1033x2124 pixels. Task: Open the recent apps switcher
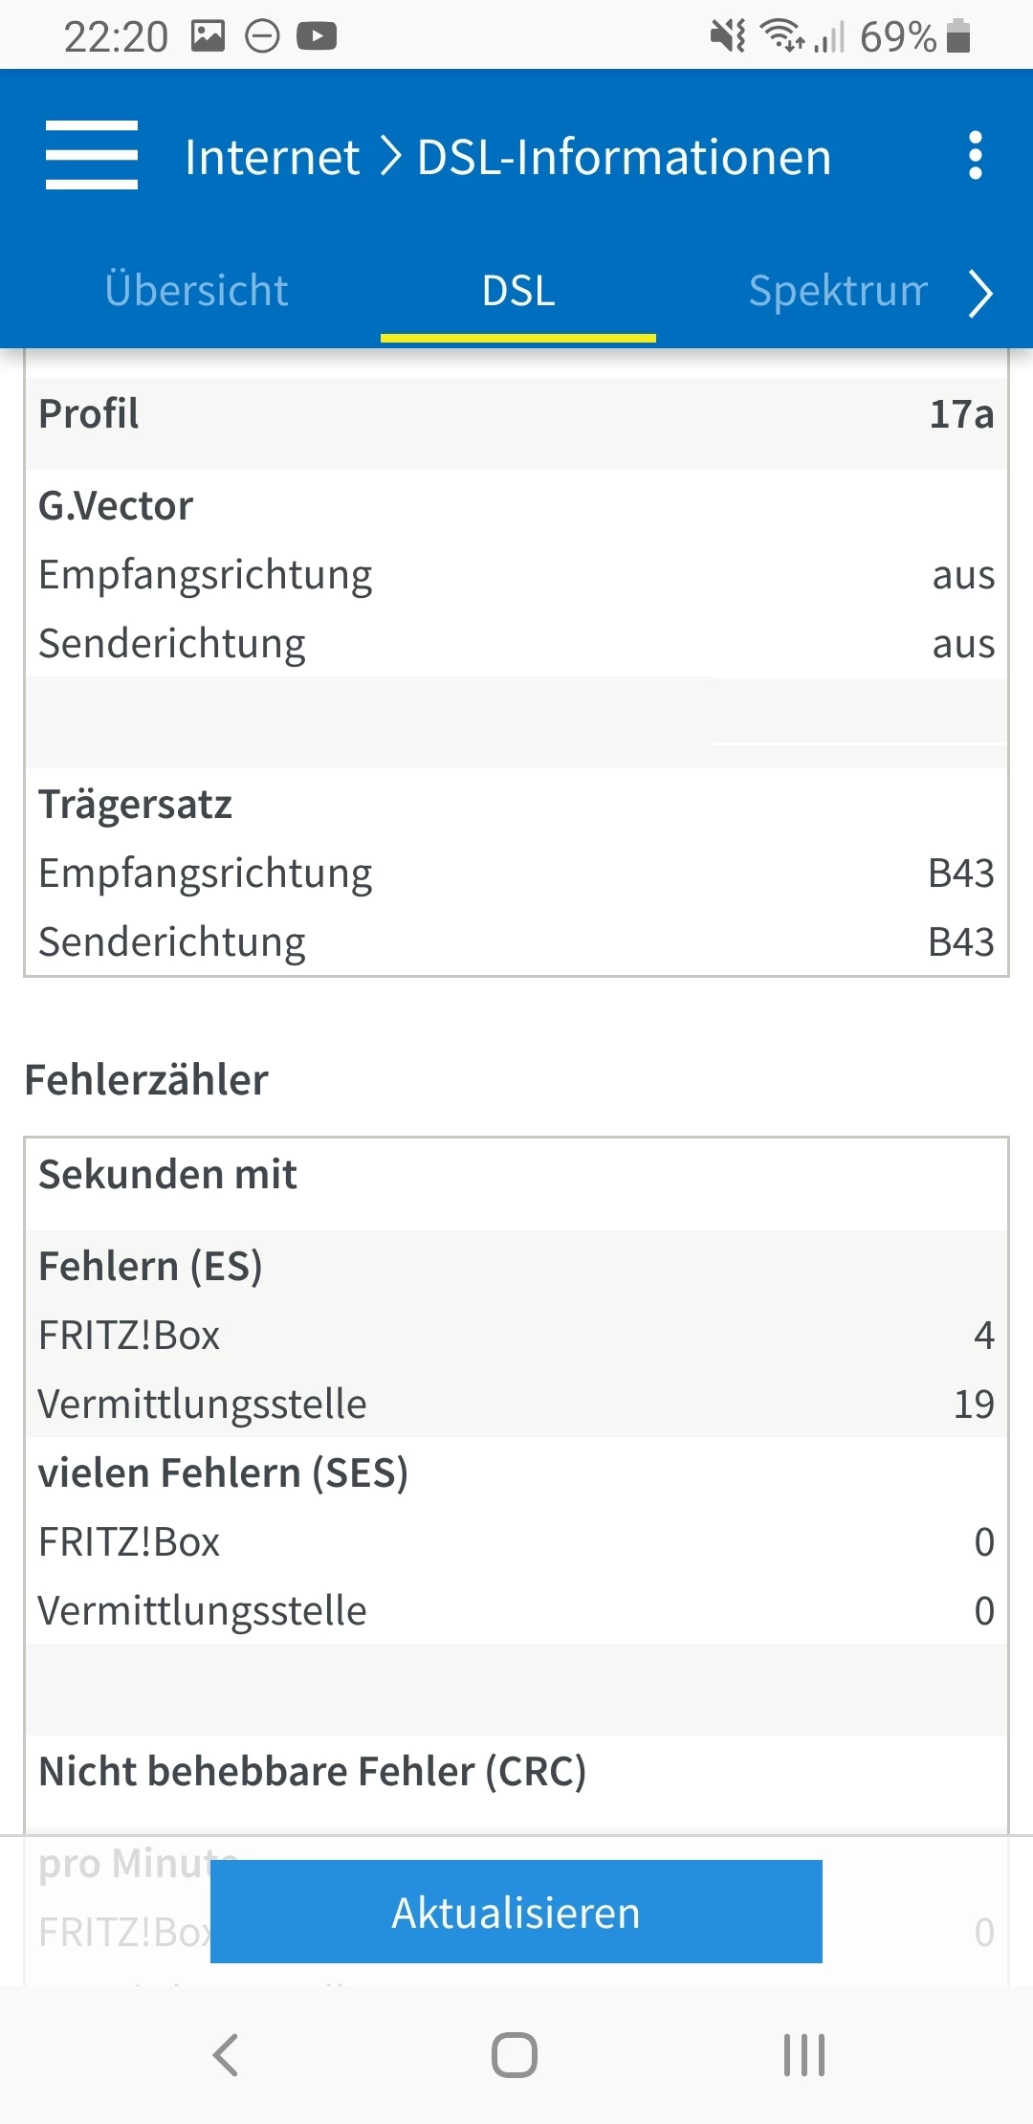click(803, 2054)
